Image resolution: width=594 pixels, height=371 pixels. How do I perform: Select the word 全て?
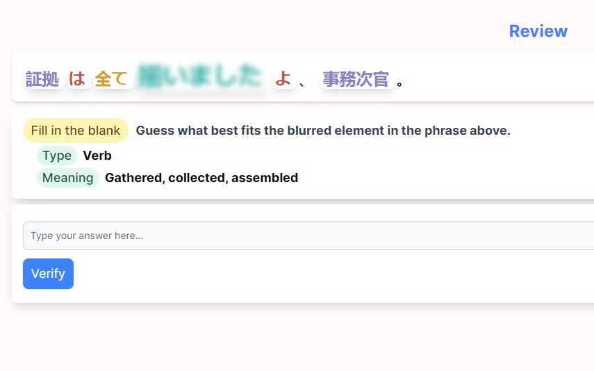pyautogui.click(x=112, y=79)
